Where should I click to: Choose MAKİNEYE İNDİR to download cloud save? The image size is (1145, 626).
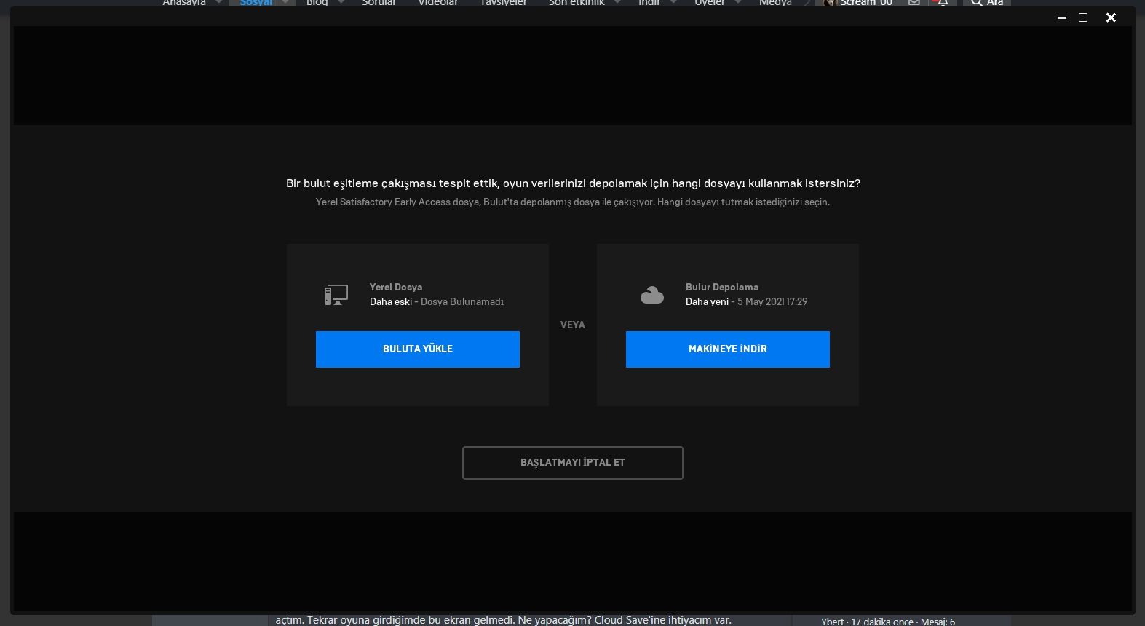pos(728,349)
